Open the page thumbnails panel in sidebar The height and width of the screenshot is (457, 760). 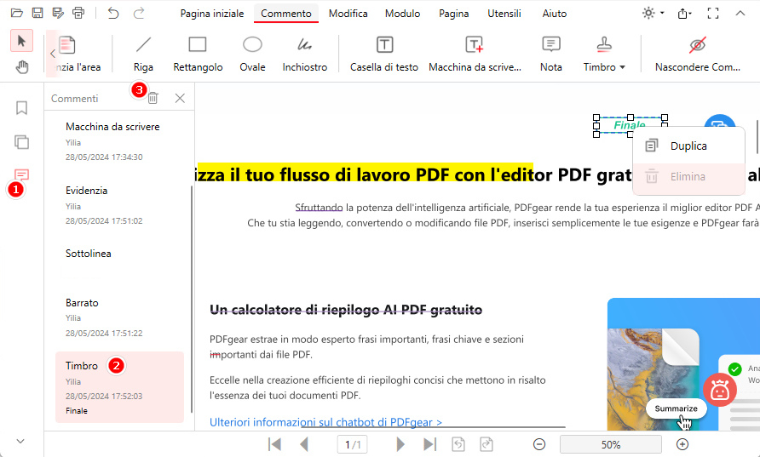click(22, 142)
